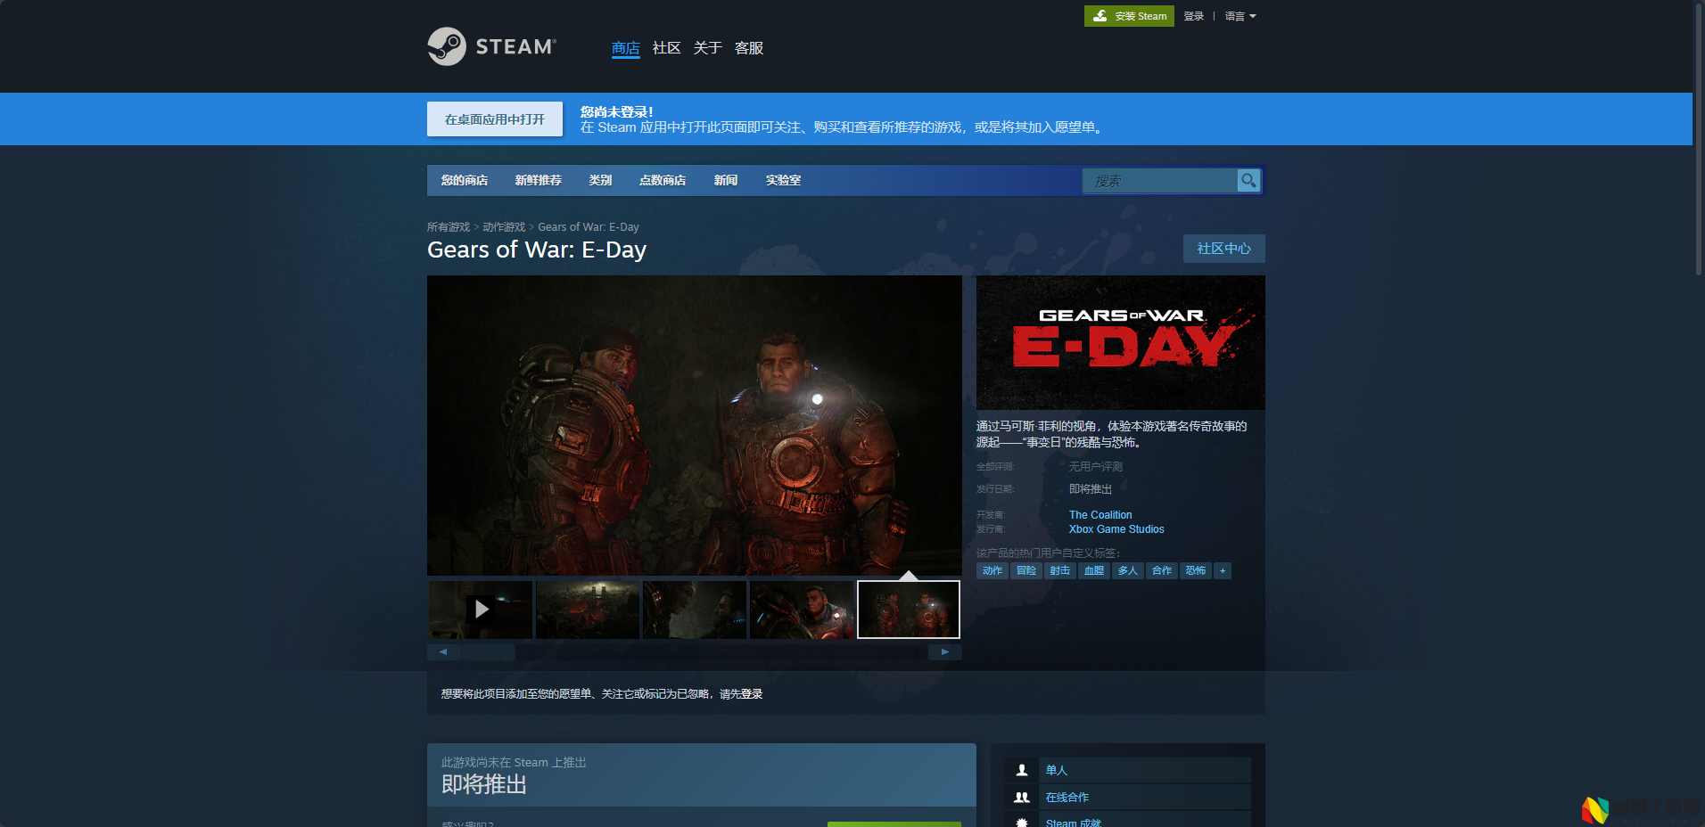Add a tag with the plus button

(1223, 570)
